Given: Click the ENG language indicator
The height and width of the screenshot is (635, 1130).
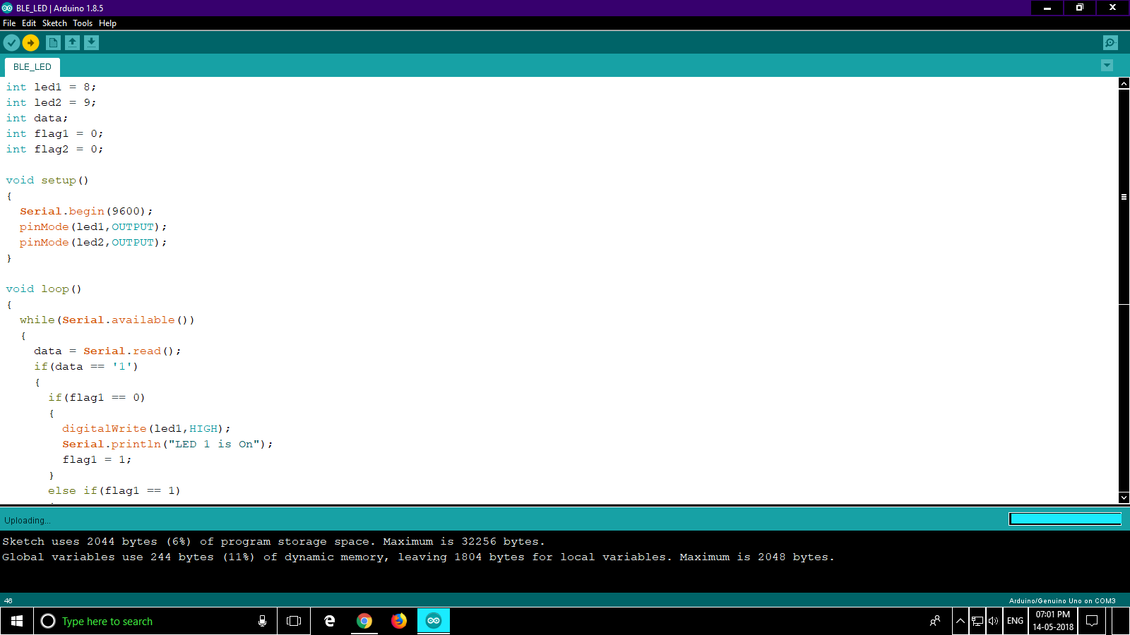Looking at the screenshot, I should point(1016,621).
